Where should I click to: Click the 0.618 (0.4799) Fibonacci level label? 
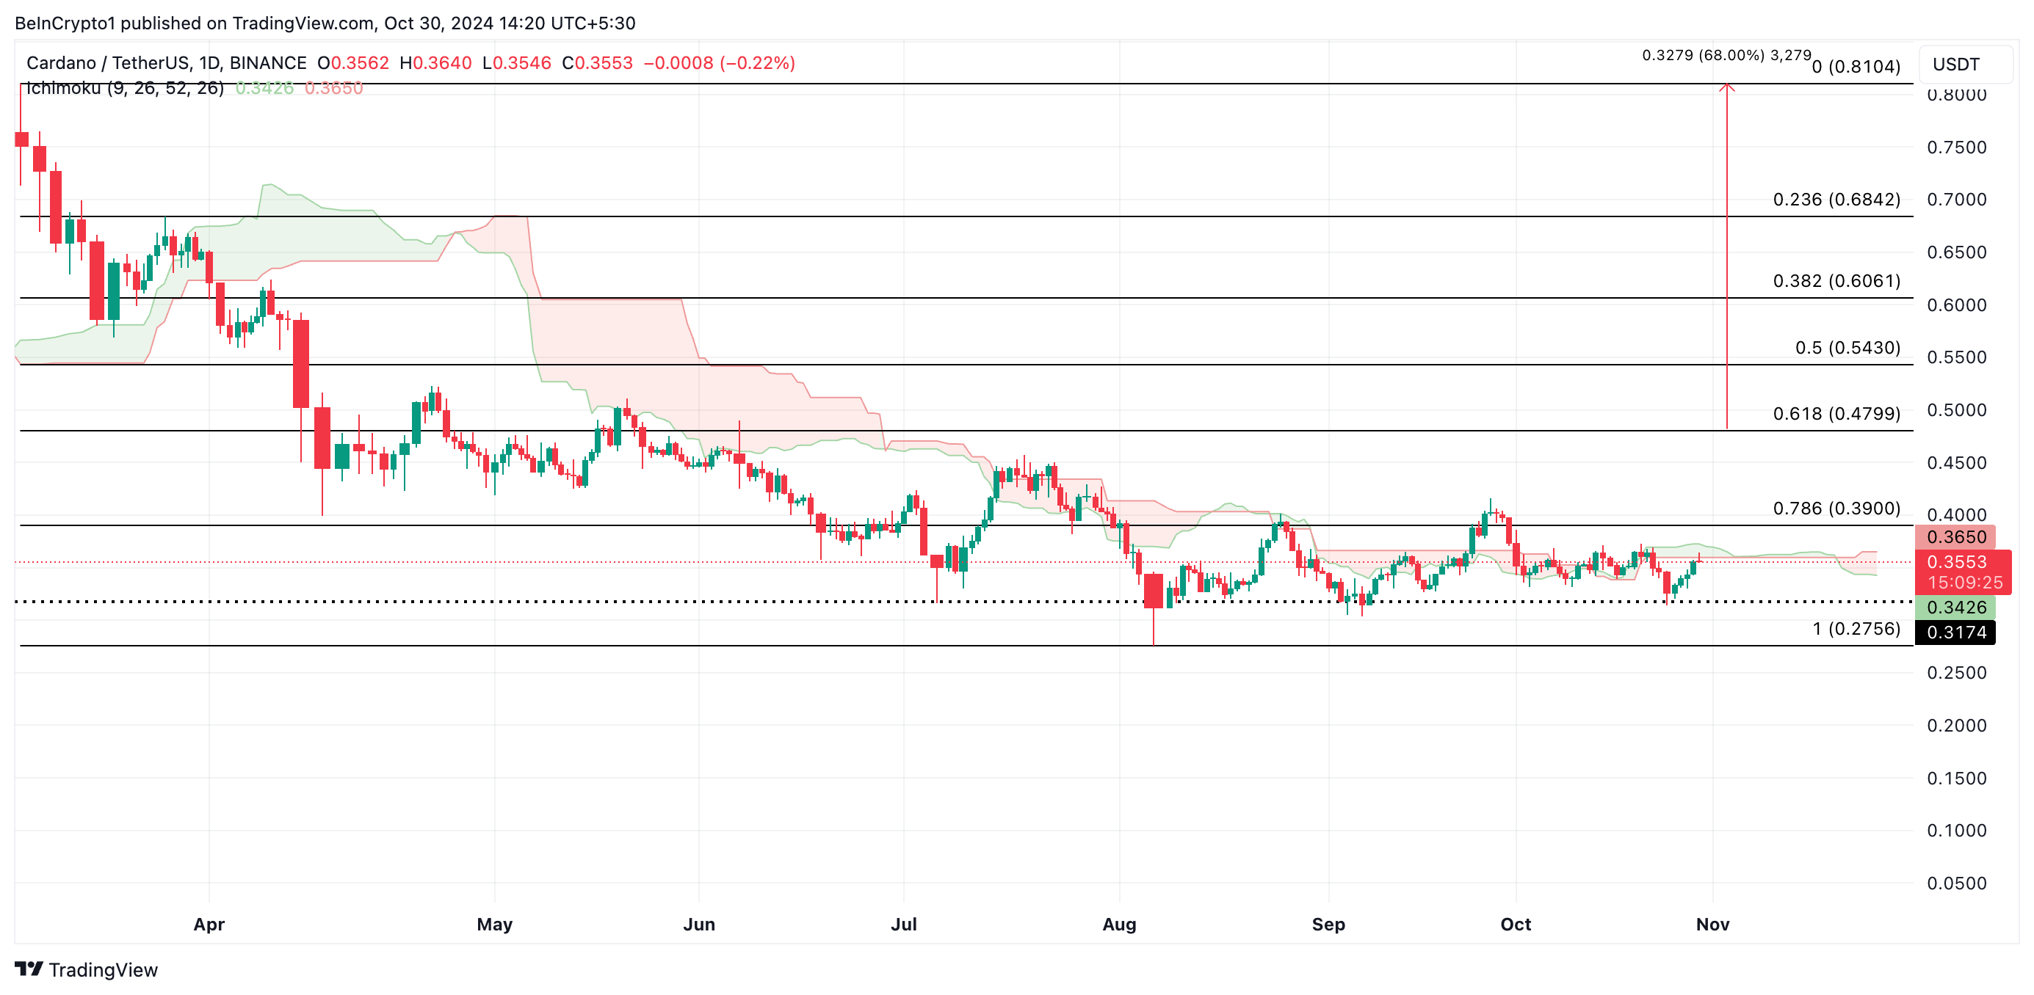click(1836, 412)
